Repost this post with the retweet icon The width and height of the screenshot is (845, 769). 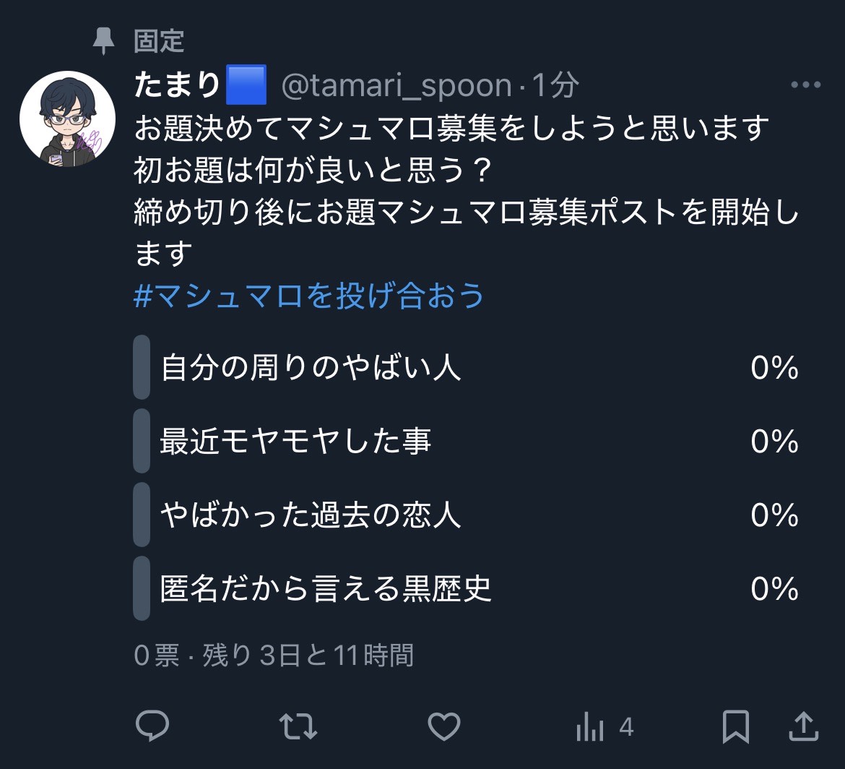coord(298,726)
